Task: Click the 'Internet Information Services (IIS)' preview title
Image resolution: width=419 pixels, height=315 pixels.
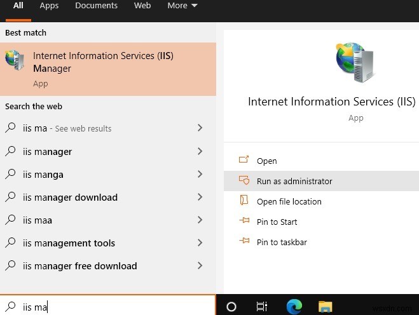Action: tap(332, 102)
